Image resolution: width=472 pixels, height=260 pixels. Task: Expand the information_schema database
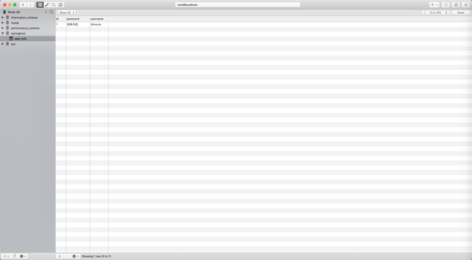[3, 18]
